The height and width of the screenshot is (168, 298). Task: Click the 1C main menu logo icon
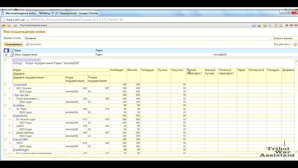click(x=4, y=25)
